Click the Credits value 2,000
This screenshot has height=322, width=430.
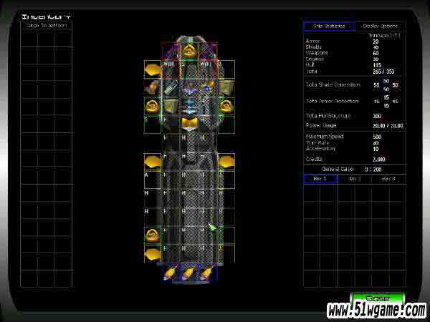pos(378,160)
